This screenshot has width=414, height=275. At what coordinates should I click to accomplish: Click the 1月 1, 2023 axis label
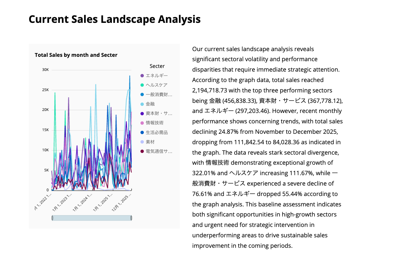point(64,202)
